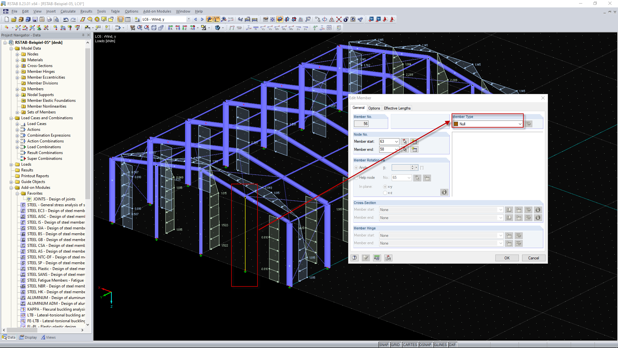This screenshot has height=348, width=618.
Task: Click the units and decimals icon in dialog
Action: click(377, 258)
